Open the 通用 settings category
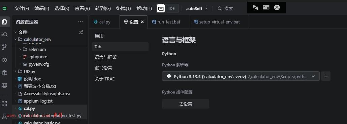347x124 pixels. point(120,36)
